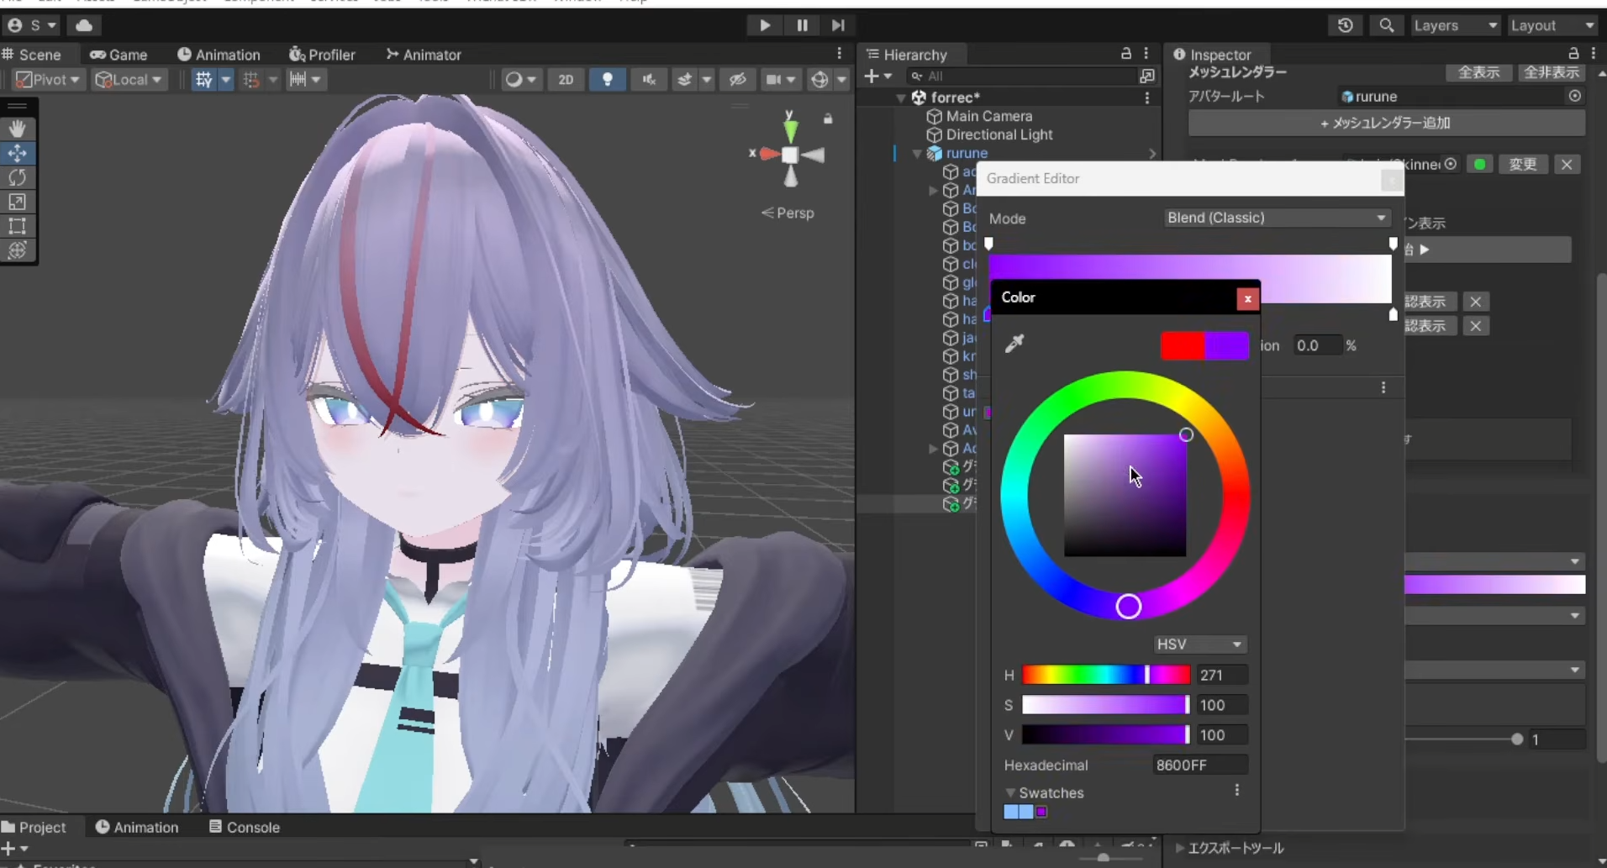The height and width of the screenshot is (868, 1607).
Task: Lock the Hierarchy panel
Action: click(1126, 54)
